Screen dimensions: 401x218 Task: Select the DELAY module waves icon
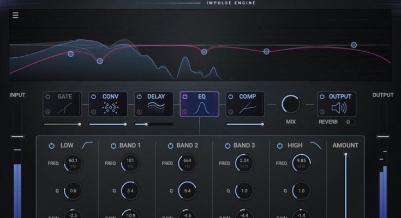(156, 108)
